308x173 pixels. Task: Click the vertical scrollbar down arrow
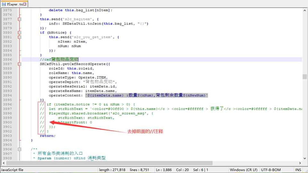[304, 158]
